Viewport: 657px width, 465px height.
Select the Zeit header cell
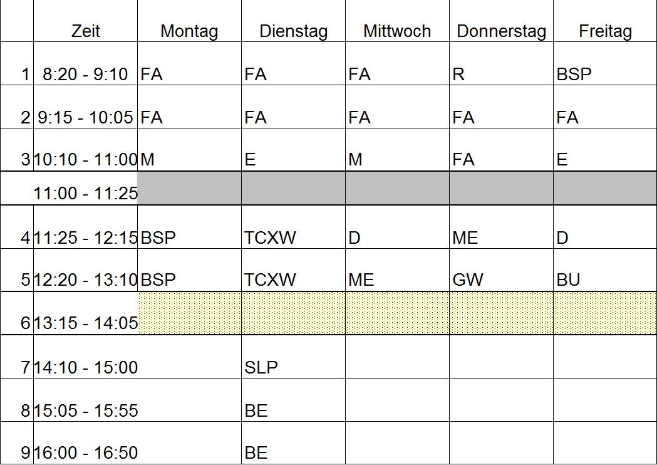click(x=85, y=21)
